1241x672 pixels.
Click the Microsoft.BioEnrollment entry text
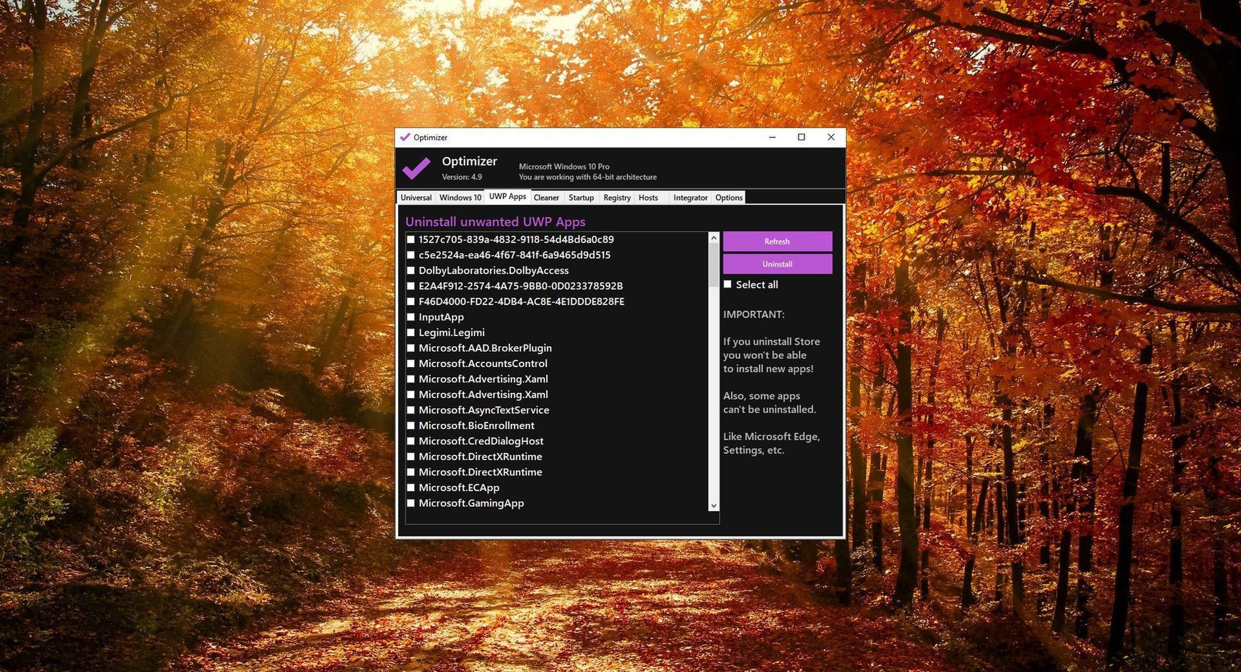coord(476,425)
